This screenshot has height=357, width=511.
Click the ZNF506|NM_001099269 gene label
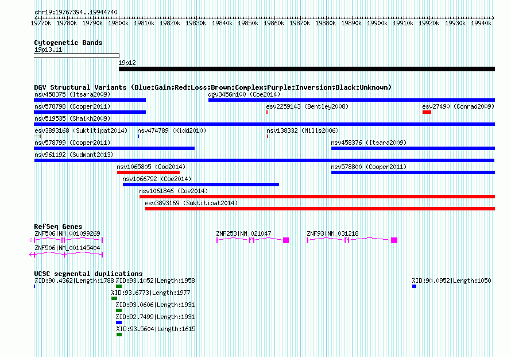coord(67,233)
